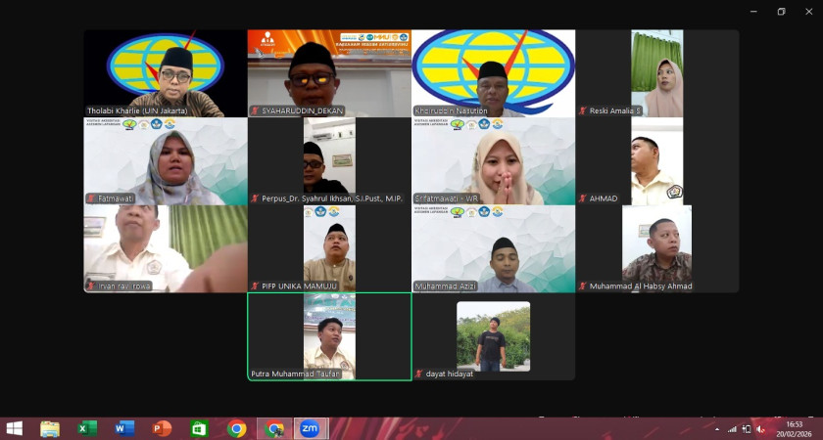
Task: Select Muhammad Al Habsy Ahmad's video tile
Action: (656, 248)
